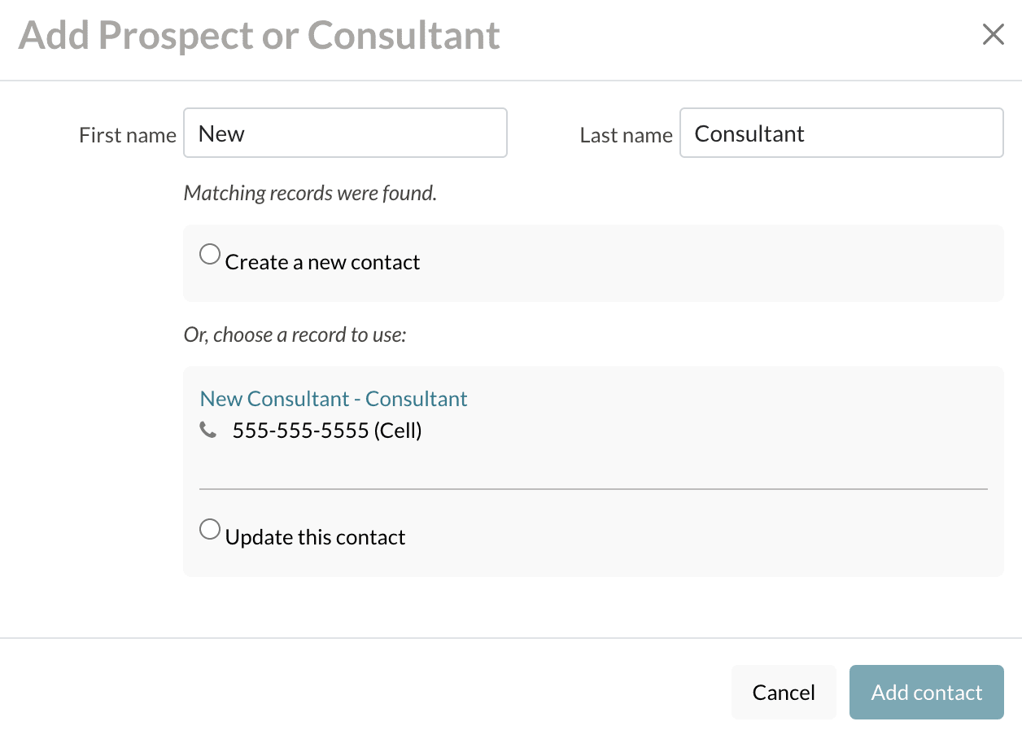The height and width of the screenshot is (739, 1022).
Task: Click the 'Create a new contact' label text
Action: click(x=322, y=263)
